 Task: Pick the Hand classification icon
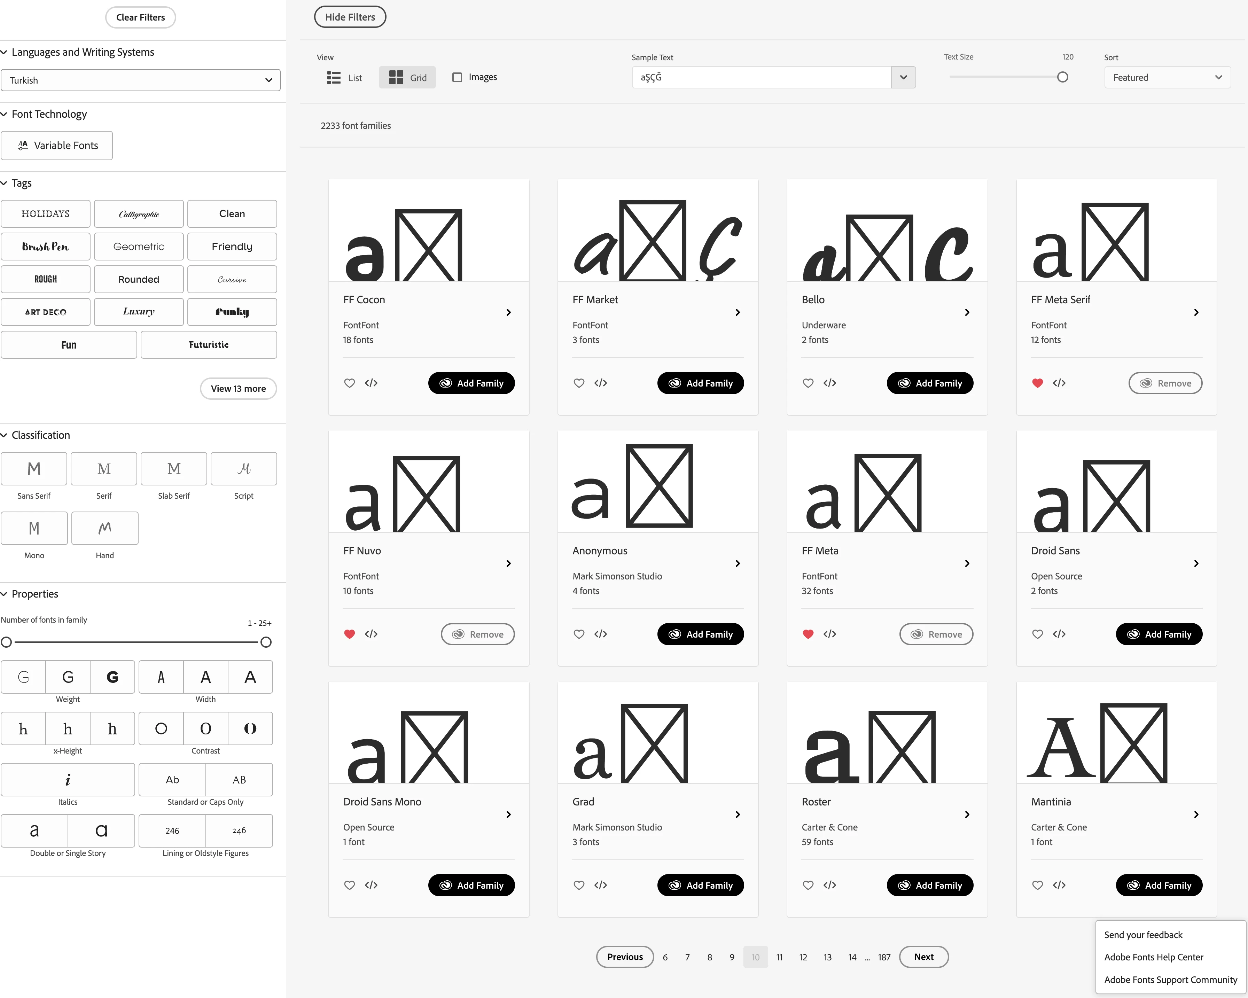[105, 528]
